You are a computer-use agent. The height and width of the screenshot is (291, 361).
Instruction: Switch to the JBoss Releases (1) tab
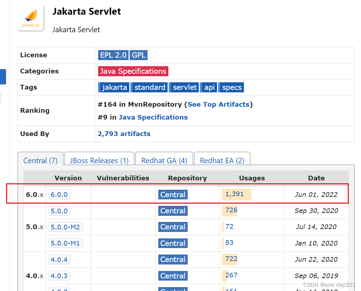click(99, 160)
